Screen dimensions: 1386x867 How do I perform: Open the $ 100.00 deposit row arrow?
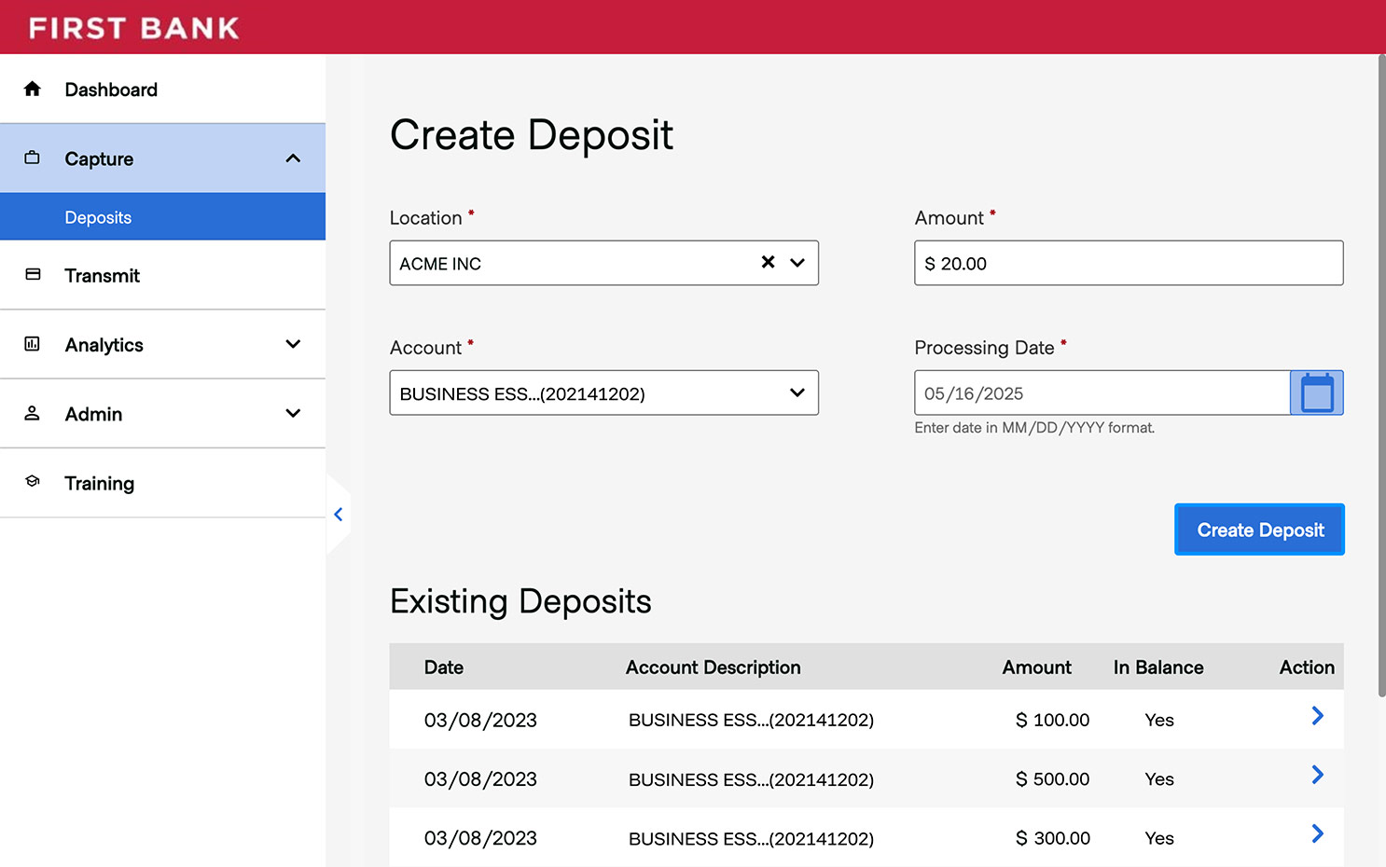(1317, 716)
